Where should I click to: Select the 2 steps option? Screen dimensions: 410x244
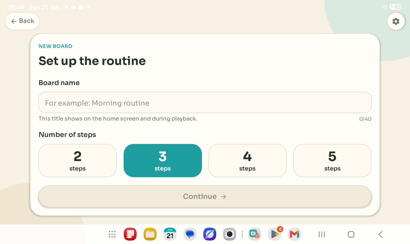coord(77,160)
